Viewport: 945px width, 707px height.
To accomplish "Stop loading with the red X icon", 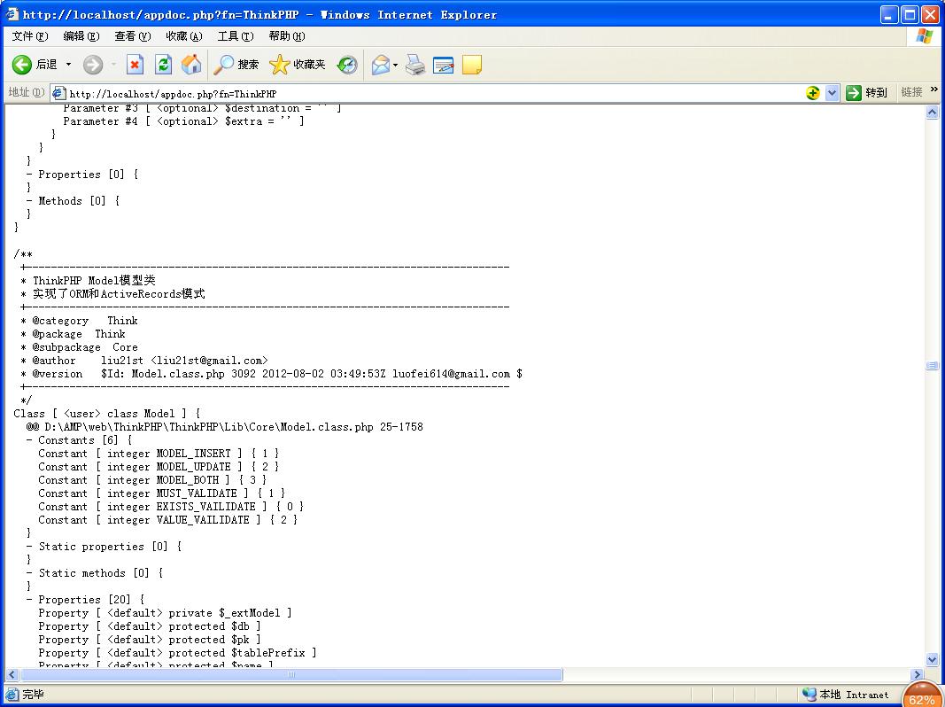I will [135, 65].
